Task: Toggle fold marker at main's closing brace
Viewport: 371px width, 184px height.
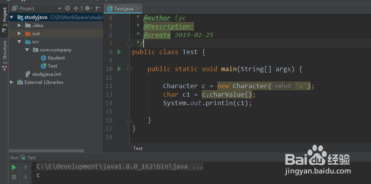Action: 129,120
